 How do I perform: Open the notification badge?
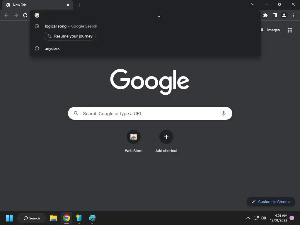[292, 218]
